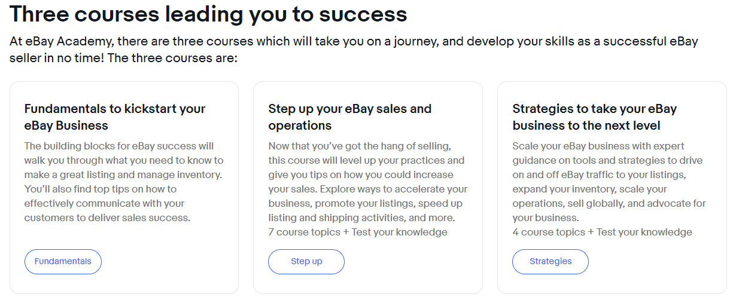739x300 pixels.
Task: Click 'The building blocks for eBay success' text
Action: 119,146
